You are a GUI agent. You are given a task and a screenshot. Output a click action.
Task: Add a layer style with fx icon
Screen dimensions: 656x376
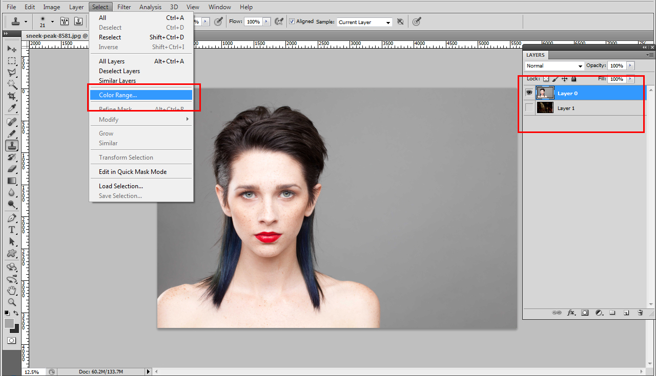pos(571,313)
